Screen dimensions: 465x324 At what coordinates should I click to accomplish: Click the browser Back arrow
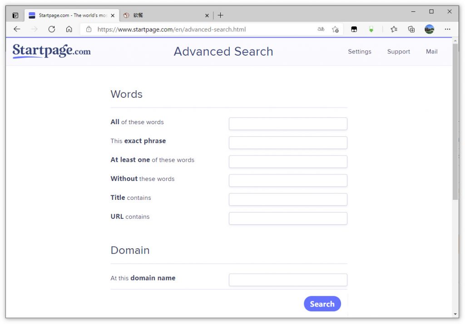(x=17, y=29)
